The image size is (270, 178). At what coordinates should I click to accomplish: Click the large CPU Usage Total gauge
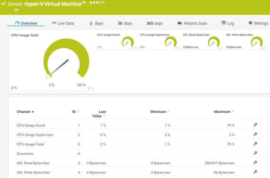click(x=66, y=61)
